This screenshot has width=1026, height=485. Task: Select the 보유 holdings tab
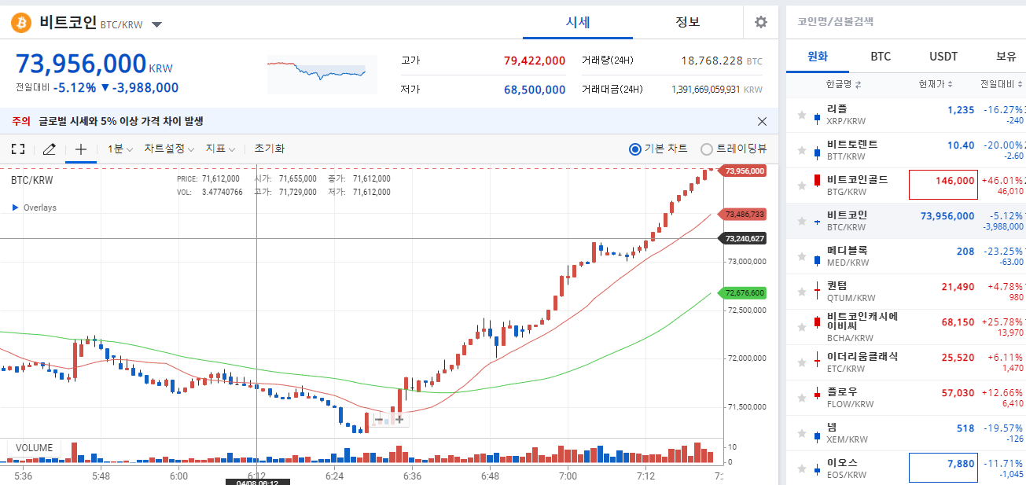(x=1006, y=57)
